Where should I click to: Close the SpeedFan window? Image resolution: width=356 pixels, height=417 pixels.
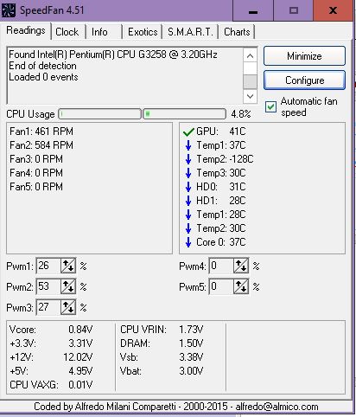pyautogui.click(x=333, y=10)
